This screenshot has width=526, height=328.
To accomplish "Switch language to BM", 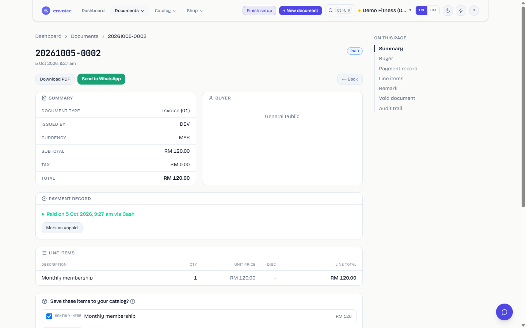I will click(x=433, y=10).
